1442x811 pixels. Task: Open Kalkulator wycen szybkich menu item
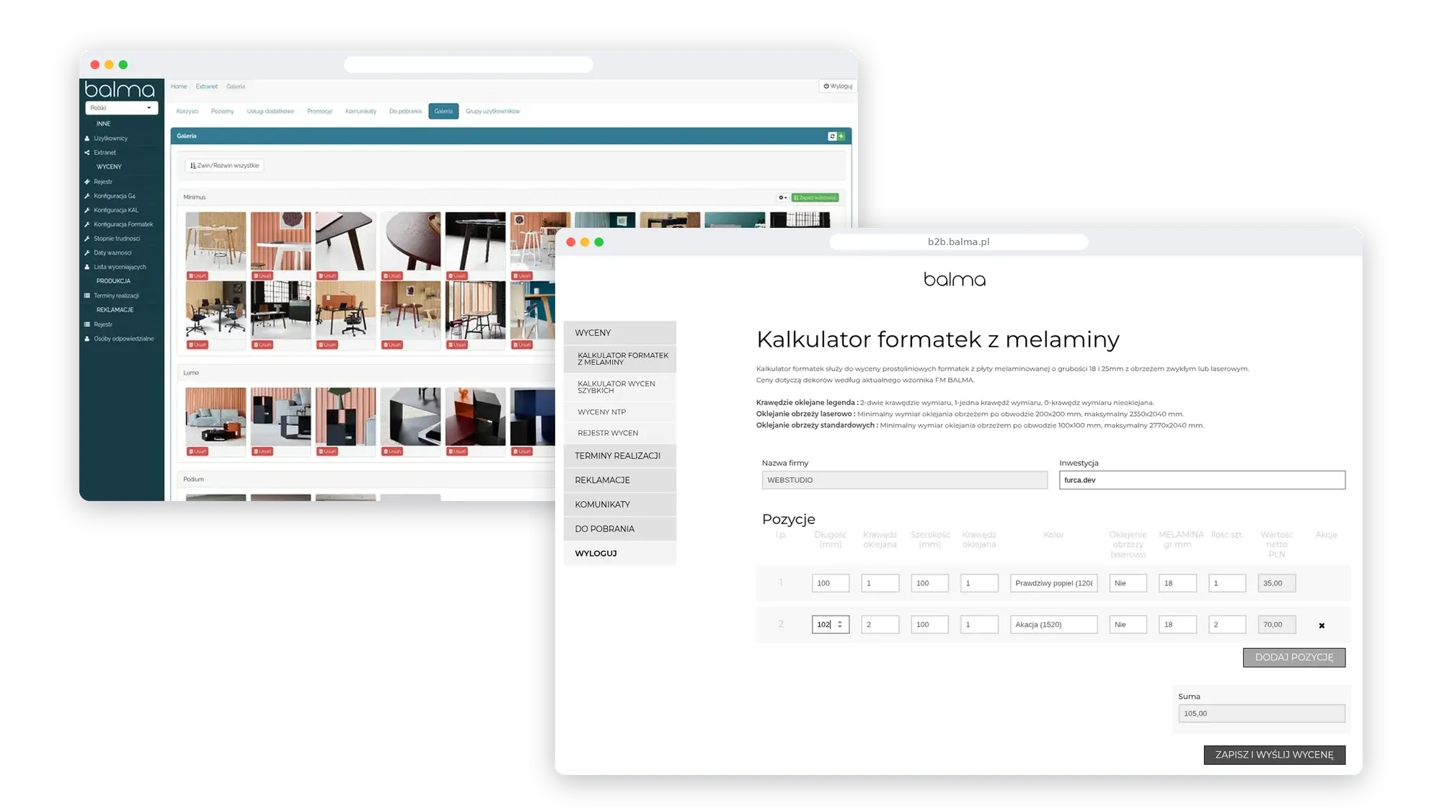[620, 387]
